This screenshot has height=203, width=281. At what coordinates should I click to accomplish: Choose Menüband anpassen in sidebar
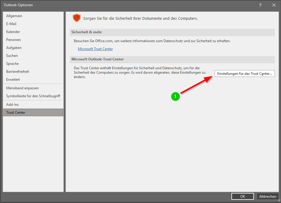(x=22, y=88)
